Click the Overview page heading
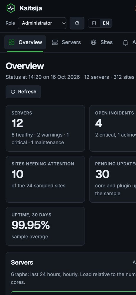Viewport: 136px width, 295px height. click(25, 66)
